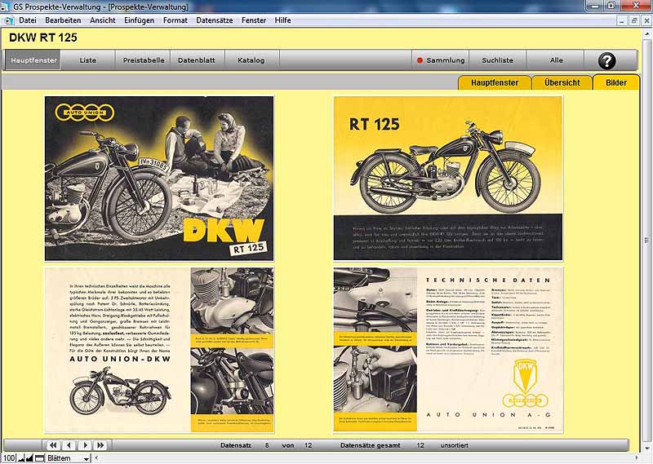653x464 pixels.
Task: Show the Sammlung records
Action: coord(441,60)
